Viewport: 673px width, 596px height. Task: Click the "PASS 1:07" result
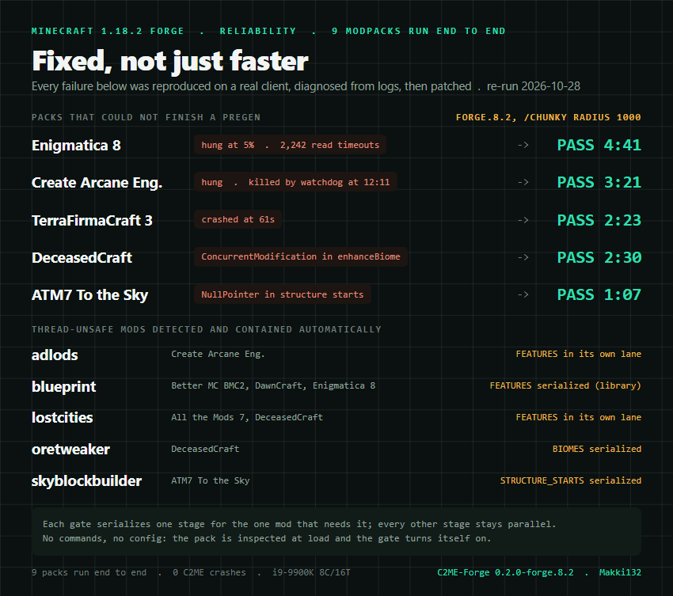[599, 294]
